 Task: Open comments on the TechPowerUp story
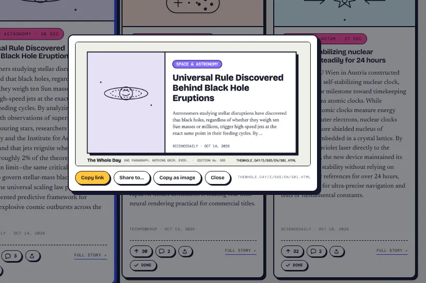pyautogui.click(x=165, y=251)
